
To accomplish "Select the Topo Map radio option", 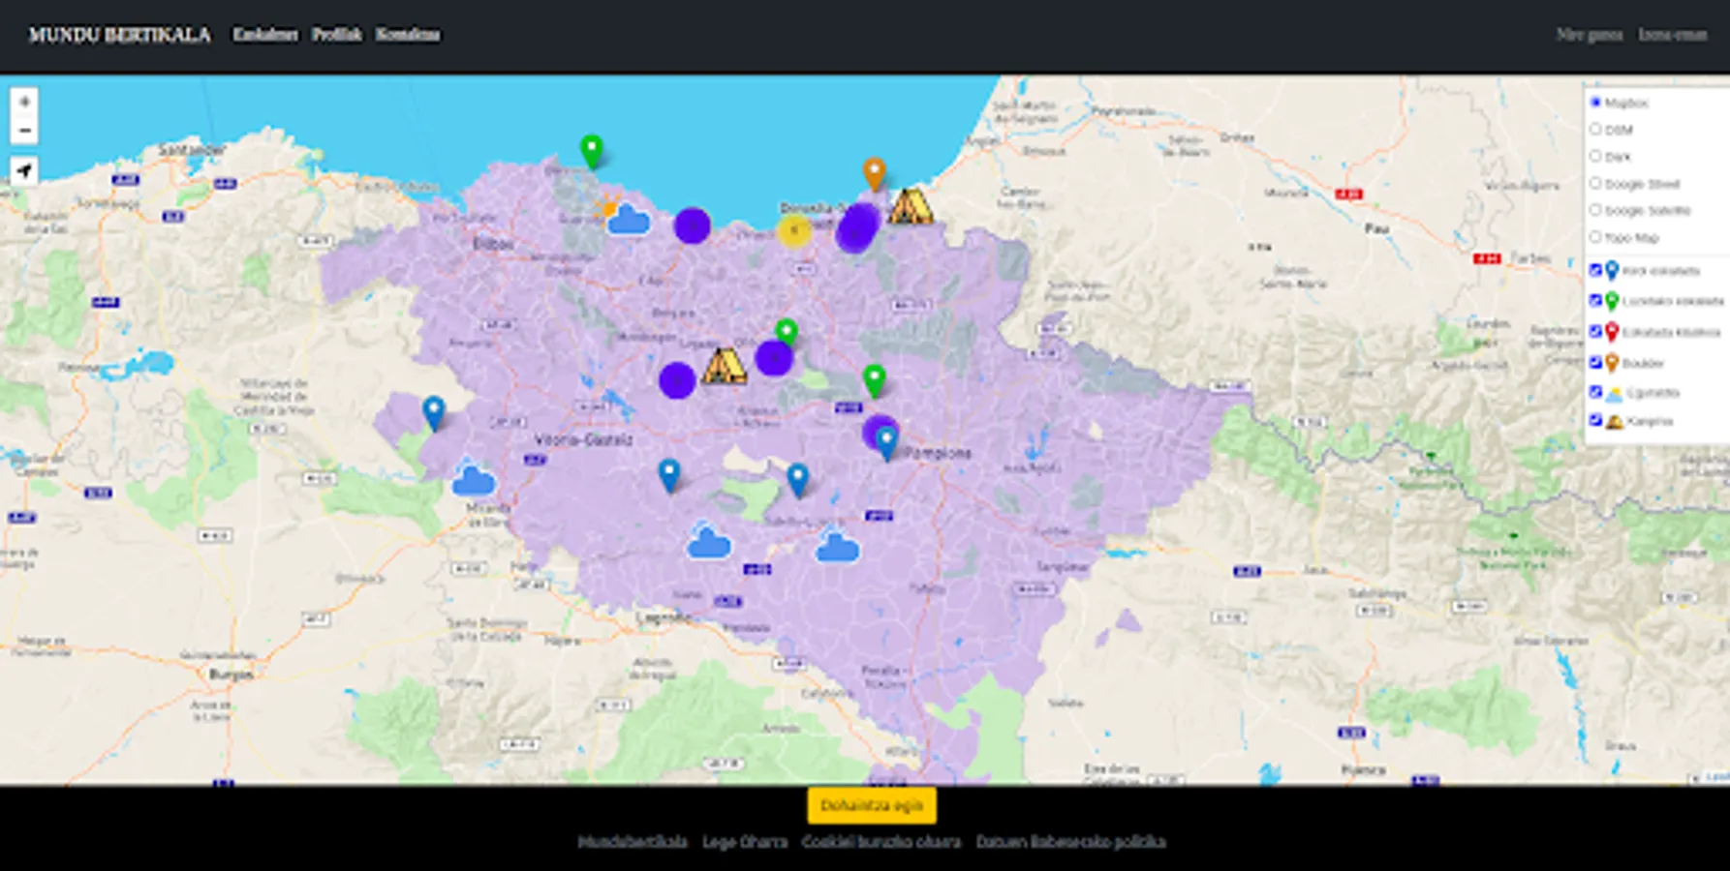I will [1595, 237].
